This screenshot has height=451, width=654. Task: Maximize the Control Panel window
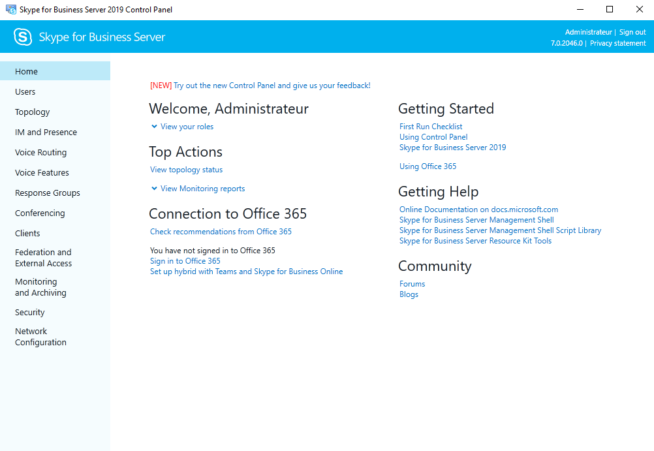[610, 9]
